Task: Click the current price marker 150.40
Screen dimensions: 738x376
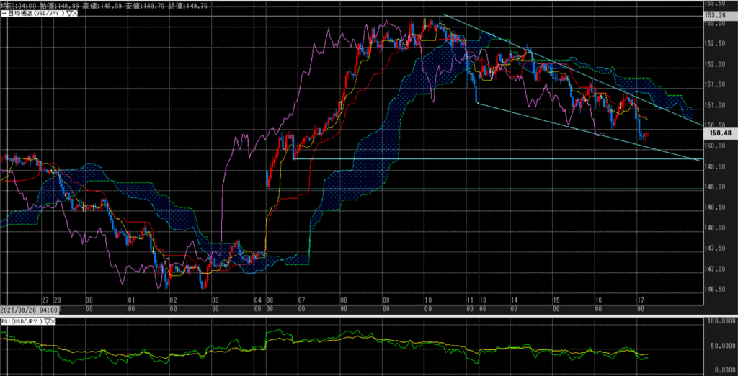Action: point(720,133)
